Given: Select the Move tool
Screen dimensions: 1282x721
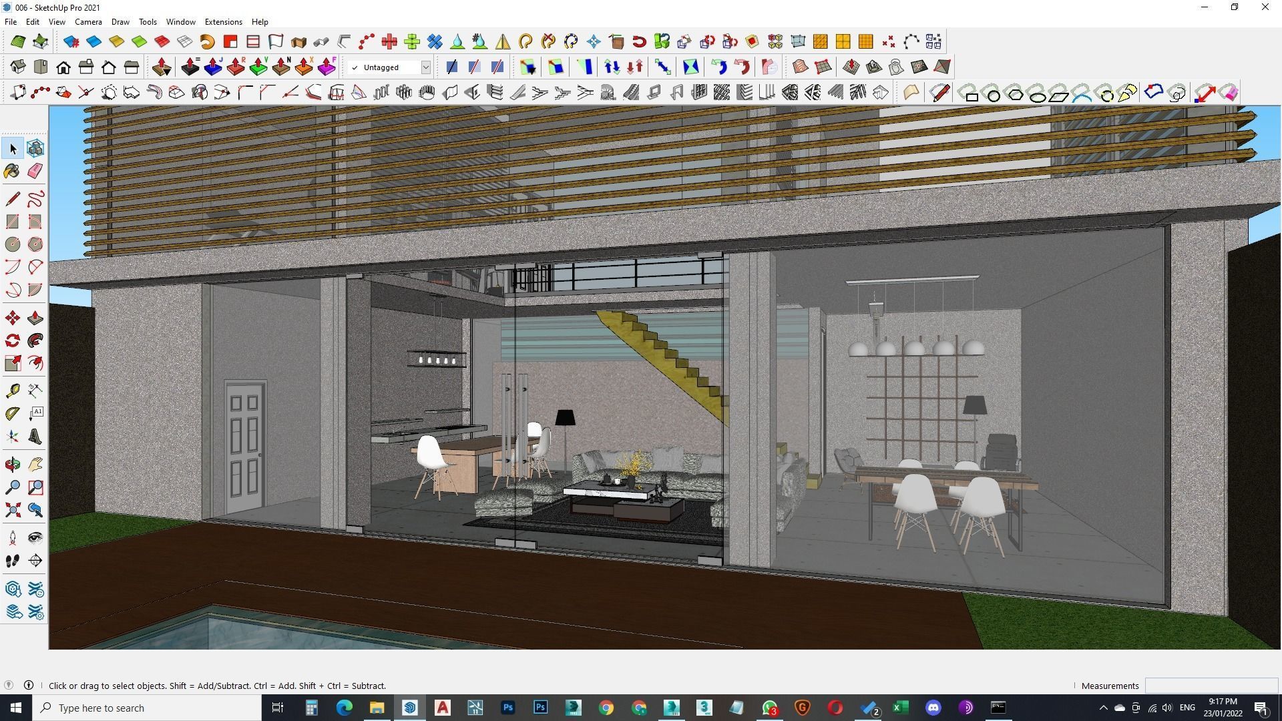Looking at the screenshot, I should point(12,318).
